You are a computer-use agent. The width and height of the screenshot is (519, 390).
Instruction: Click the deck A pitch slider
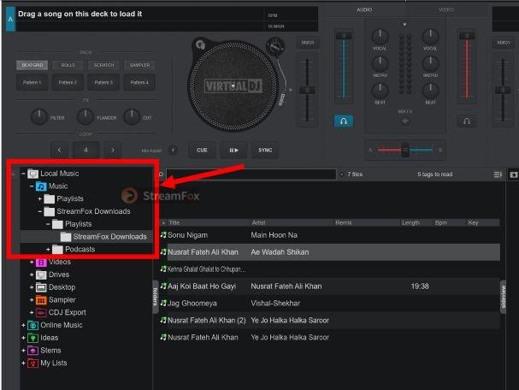(307, 90)
